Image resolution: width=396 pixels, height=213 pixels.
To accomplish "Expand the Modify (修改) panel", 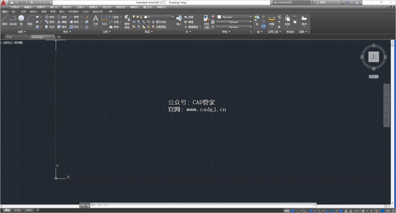I will click(x=67, y=32).
